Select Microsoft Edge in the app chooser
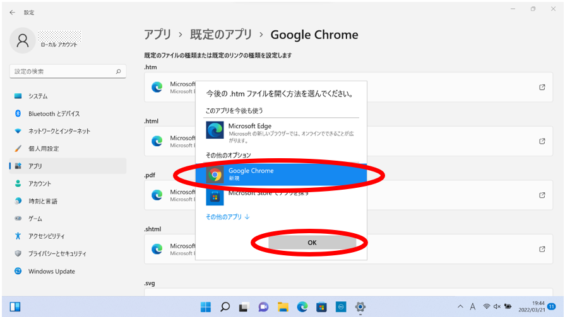This screenshot has height=317, width=565. [x=281, y=132]
